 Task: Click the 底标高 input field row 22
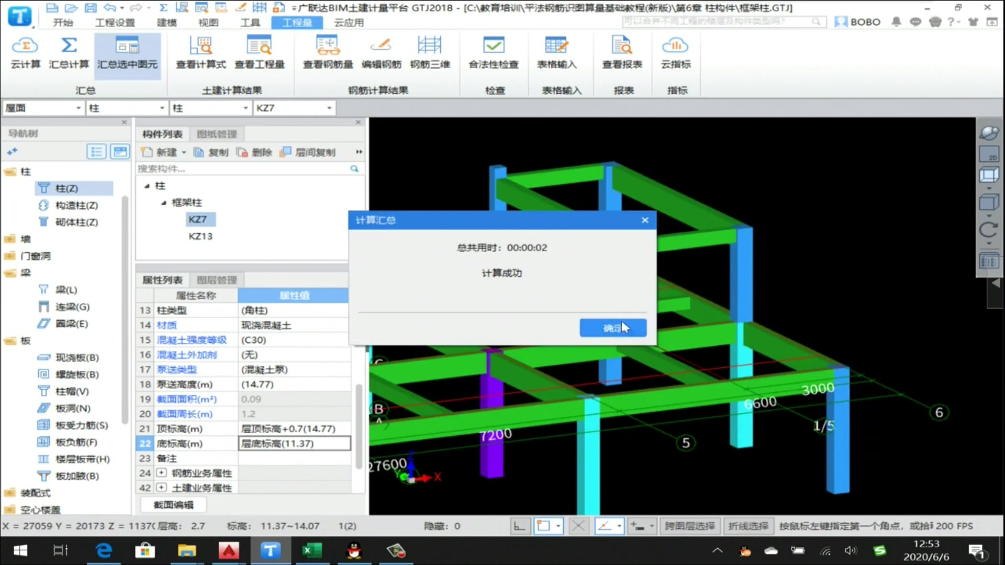coord(293,444)
